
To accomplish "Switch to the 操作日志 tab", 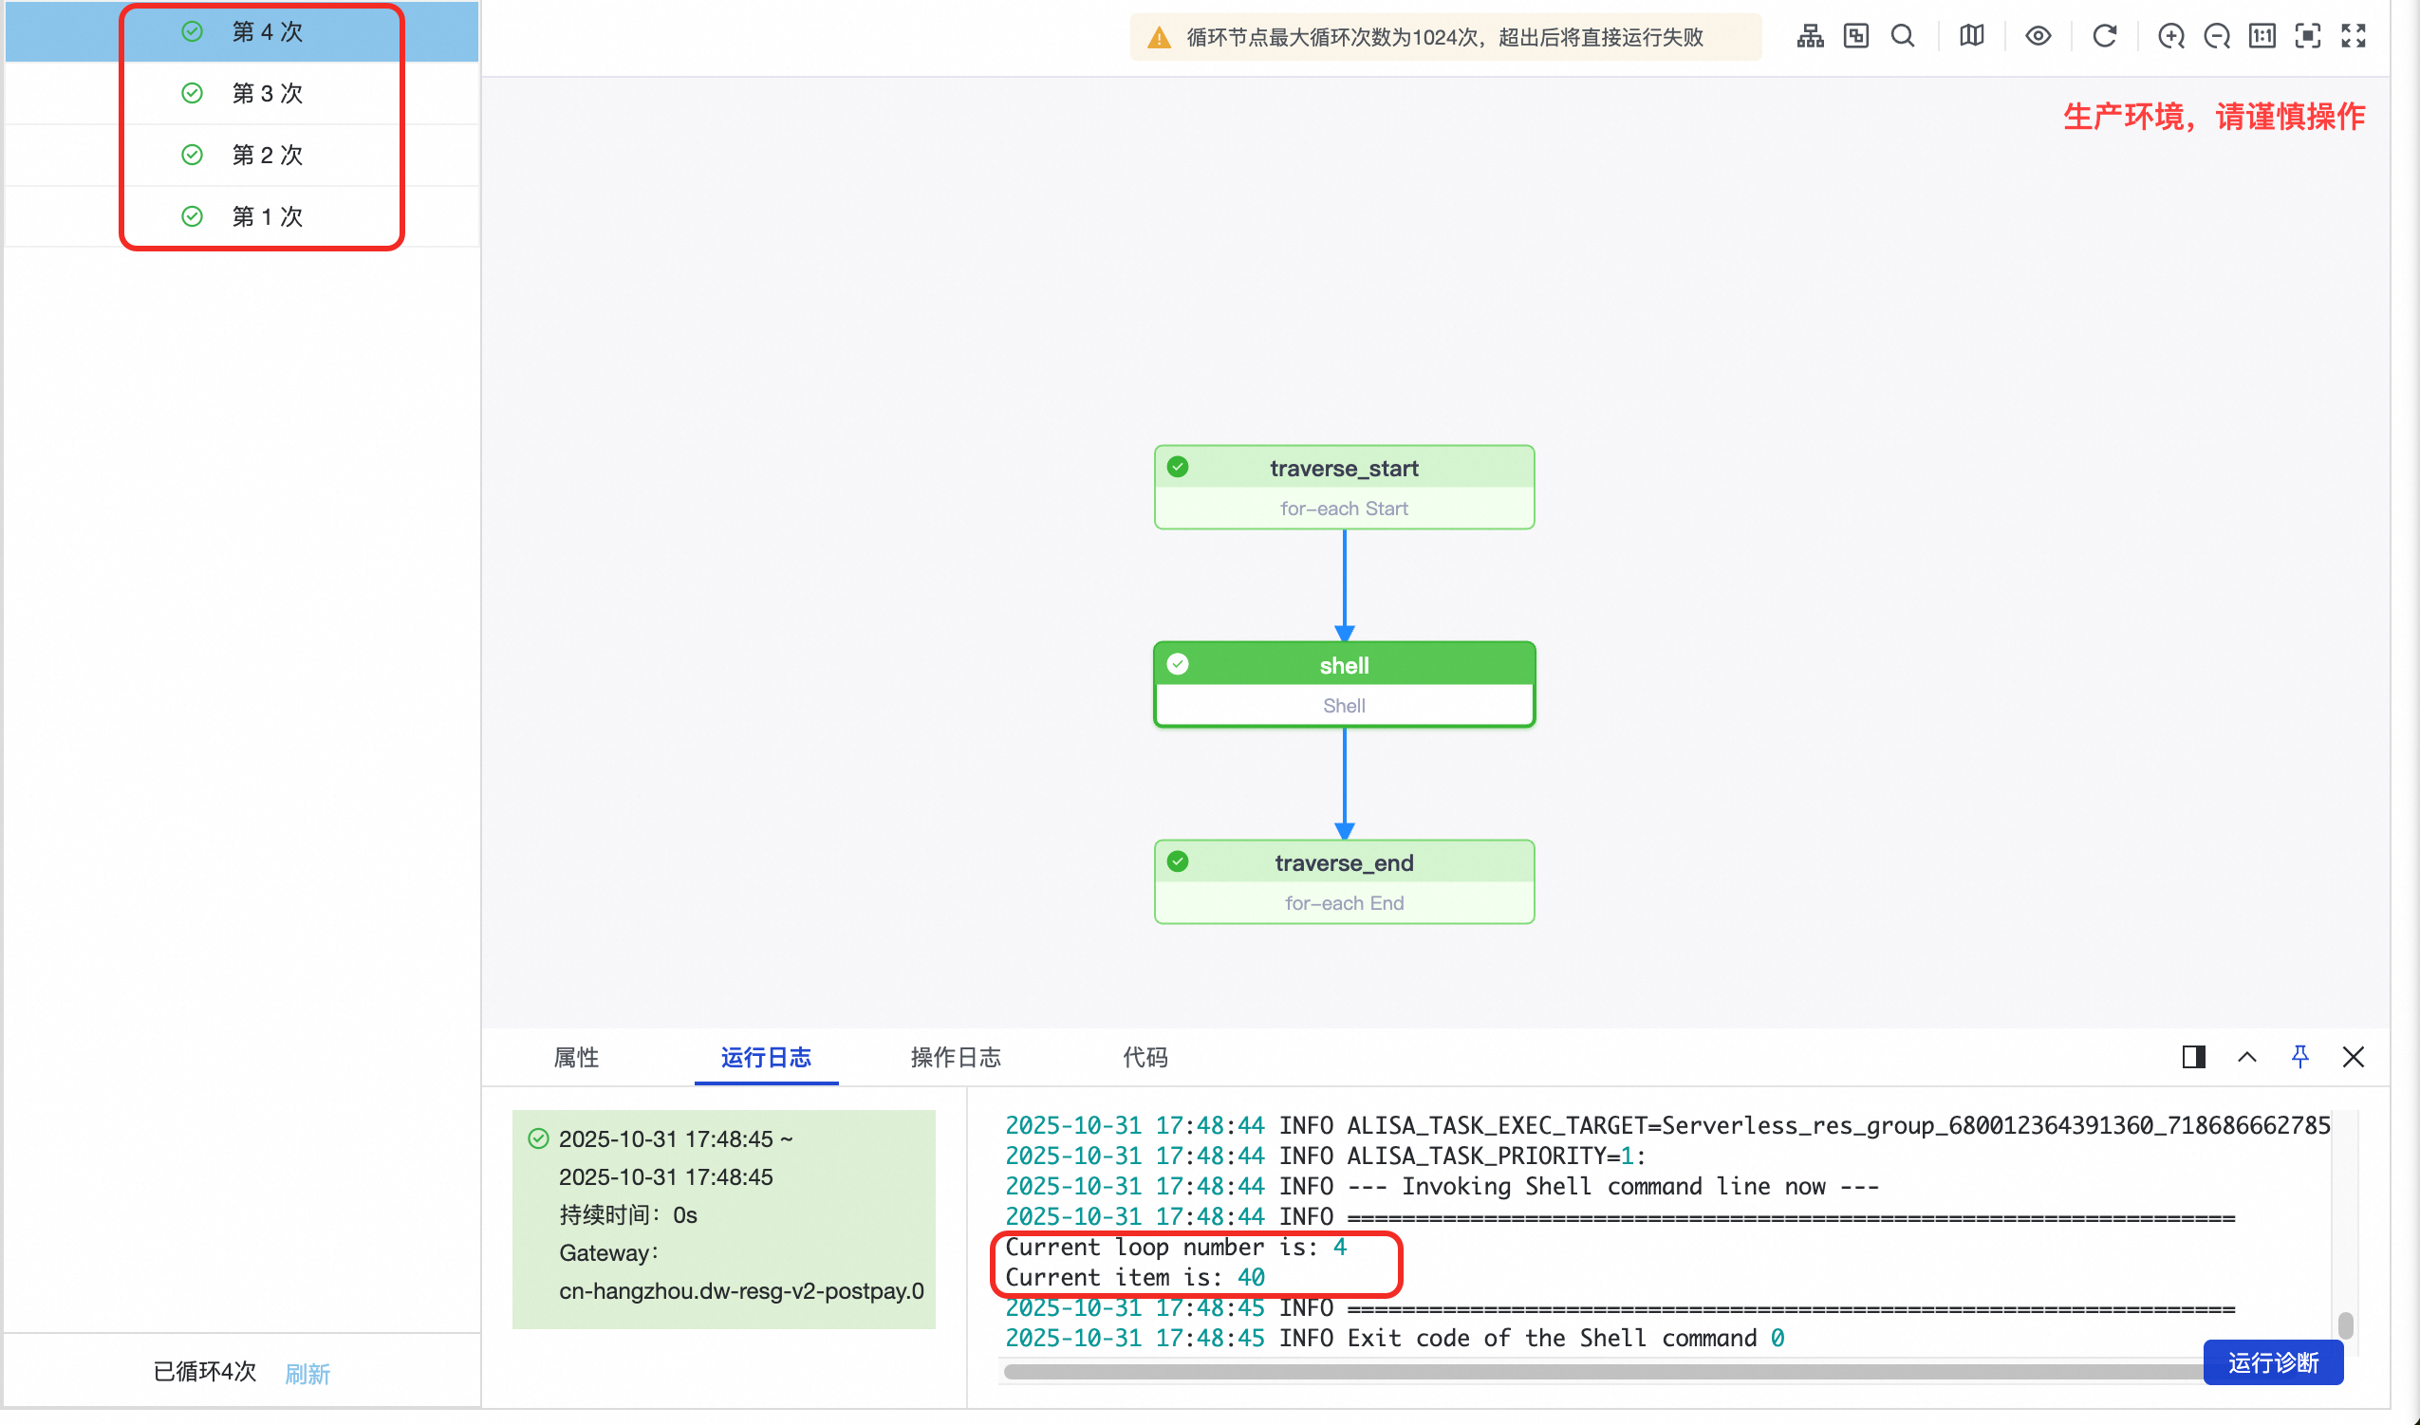I will [x=955, y=1057].
